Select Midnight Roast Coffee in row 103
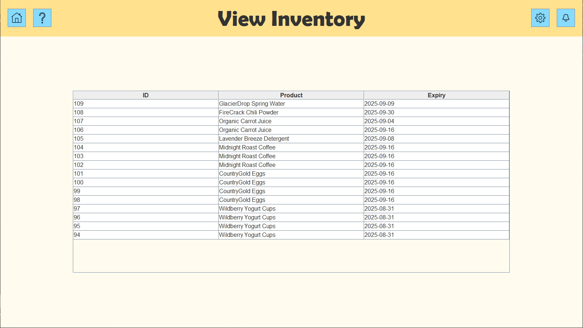The height and width of the screenshot is (328, 583). click(x=291, y=156)
